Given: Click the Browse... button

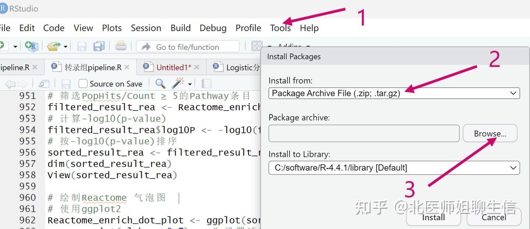Looking at the screenshot, I should (490, 134).
